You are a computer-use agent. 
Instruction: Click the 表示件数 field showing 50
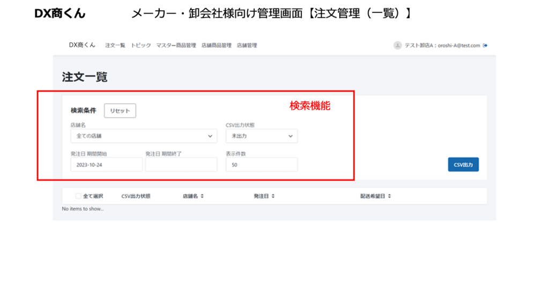pyautogui.click(x=262, y=165)
